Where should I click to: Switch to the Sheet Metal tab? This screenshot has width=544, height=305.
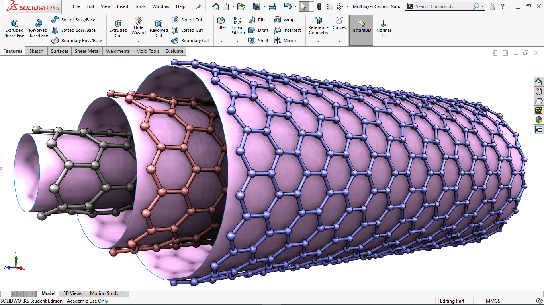[x=87, y=51]
